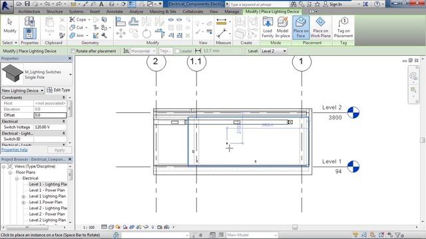The width and height of the screenshot is (426, 239).
Task: Click the Properties help link
Action: point(15,149)
